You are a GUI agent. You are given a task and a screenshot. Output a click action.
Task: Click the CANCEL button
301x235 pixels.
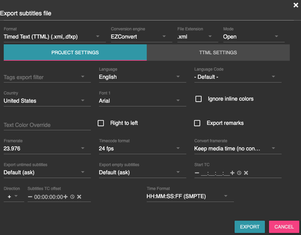pyautogui.click(x=283, y=227)
